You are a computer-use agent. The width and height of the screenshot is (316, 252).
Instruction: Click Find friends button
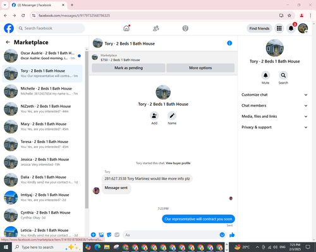[259, 28]
